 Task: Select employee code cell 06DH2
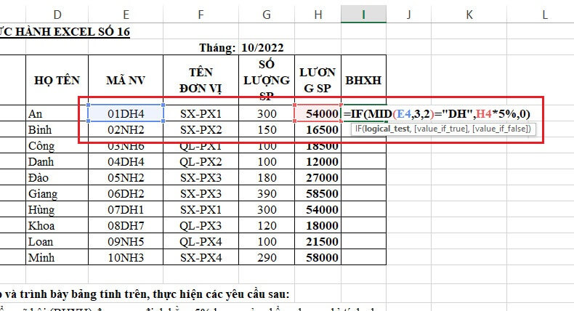[126, 193]
